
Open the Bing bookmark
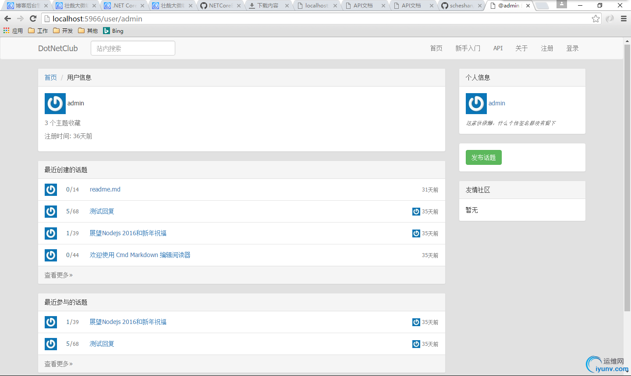(113, 31)
